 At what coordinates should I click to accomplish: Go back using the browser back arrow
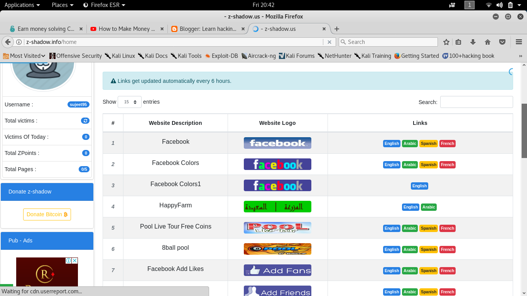coord(8,42)
